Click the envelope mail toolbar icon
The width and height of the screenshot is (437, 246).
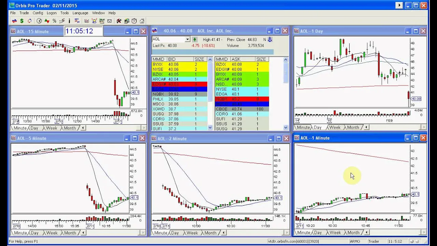pyautogui.click(x=109, y=21)
